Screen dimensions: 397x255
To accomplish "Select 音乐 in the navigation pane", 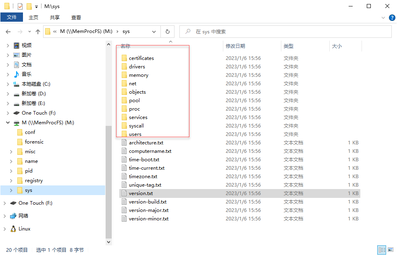I will tap(27, 74).
